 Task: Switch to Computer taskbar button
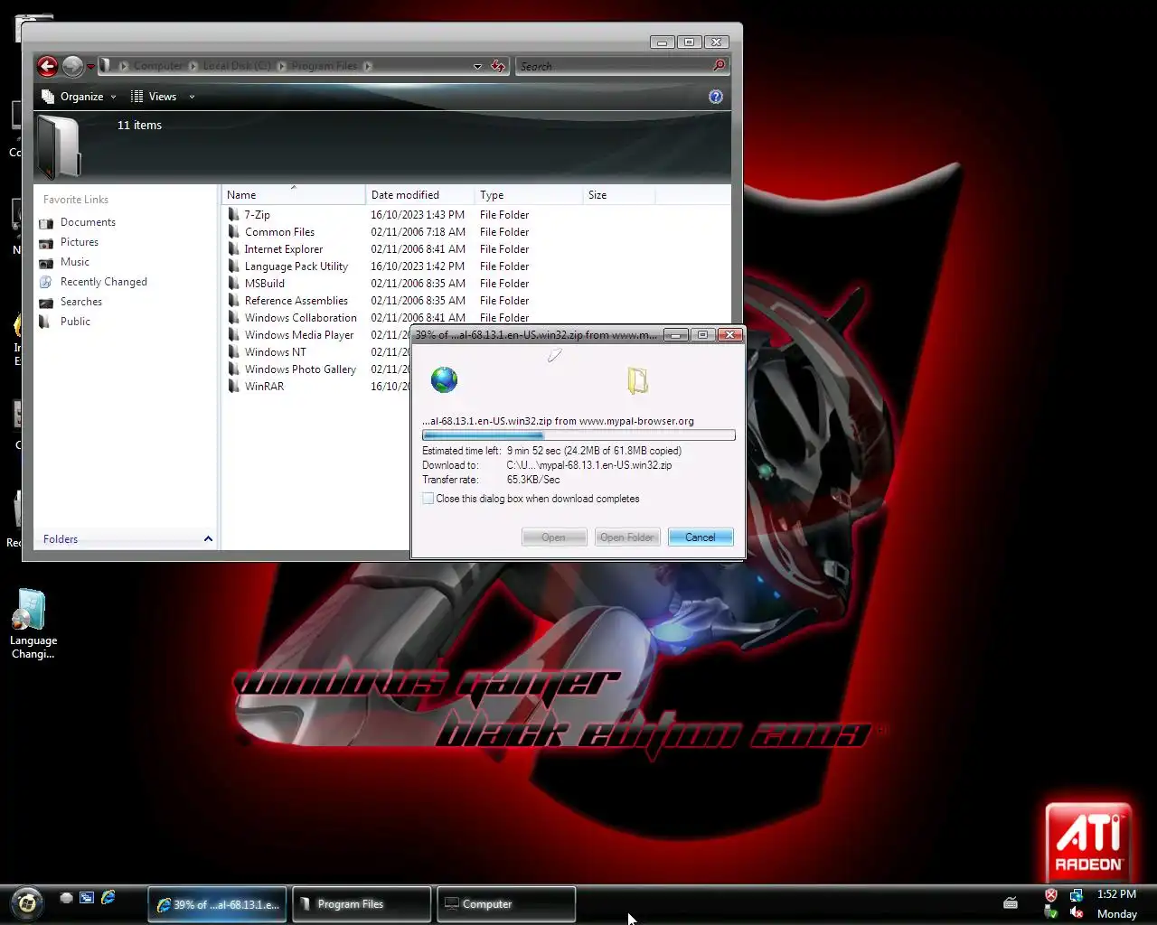506,904
